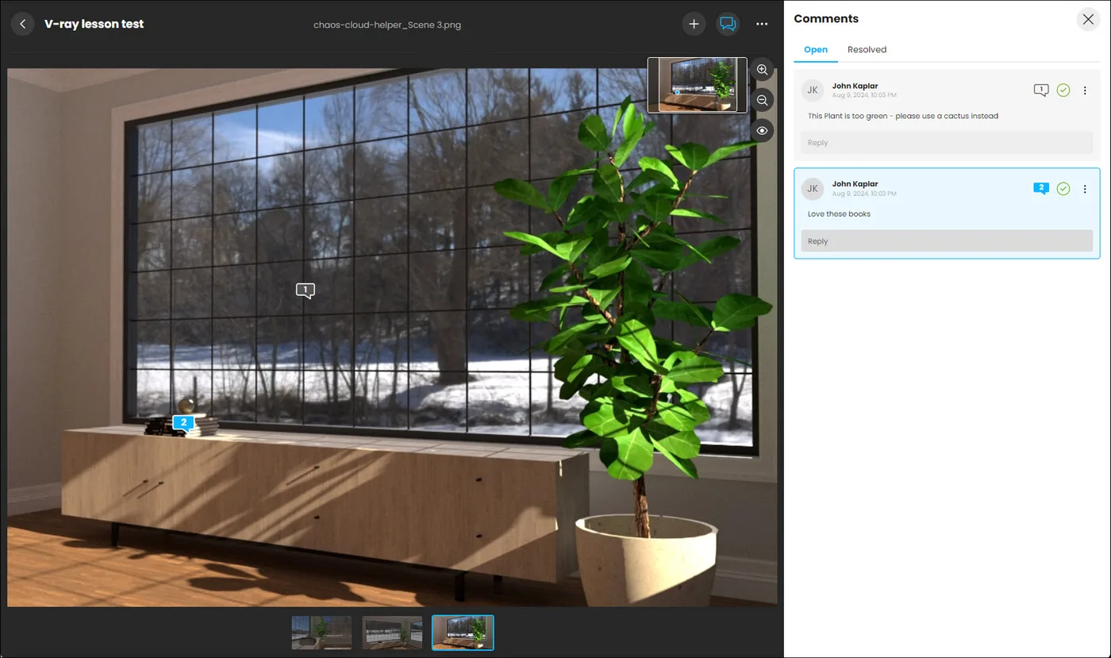Screen dimensions: 1111x658
Task: Toggle comment marker visibility with the eye icon
Action: pyautogui.click(x=762, y=130)
